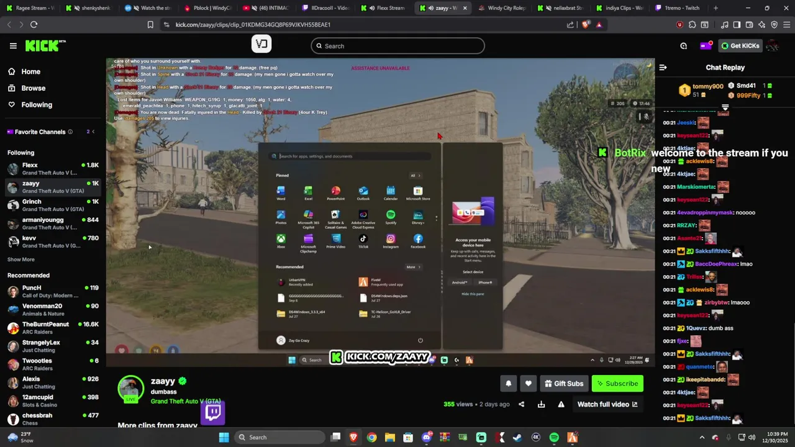Open armaniyoungg channel in sidebar

click(53, 223)
